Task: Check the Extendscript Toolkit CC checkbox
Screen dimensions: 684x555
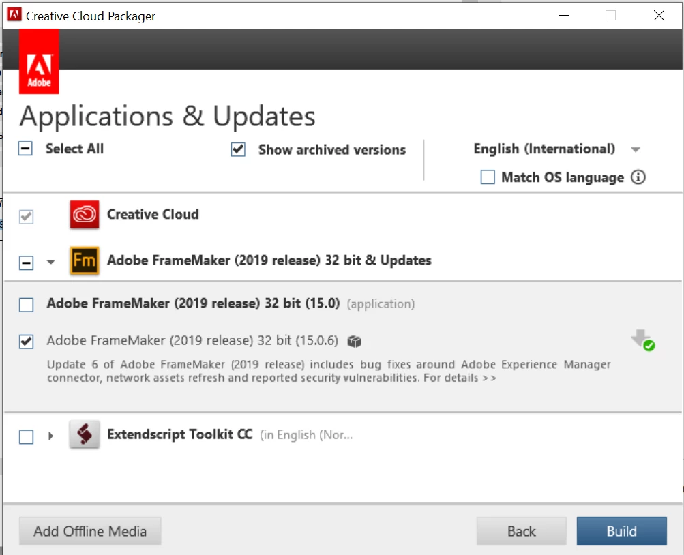Action: (x=26, y=436)
